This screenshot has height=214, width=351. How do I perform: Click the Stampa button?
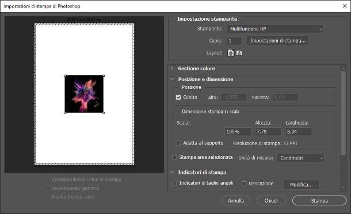click(319, 201)
